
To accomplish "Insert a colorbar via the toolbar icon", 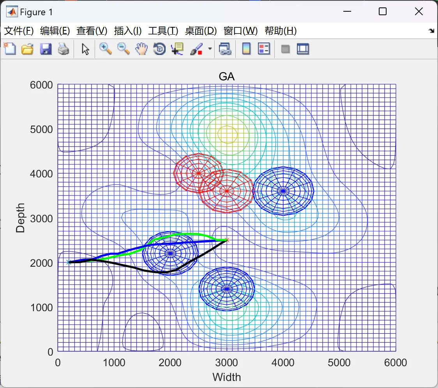I will coord(246,49).
